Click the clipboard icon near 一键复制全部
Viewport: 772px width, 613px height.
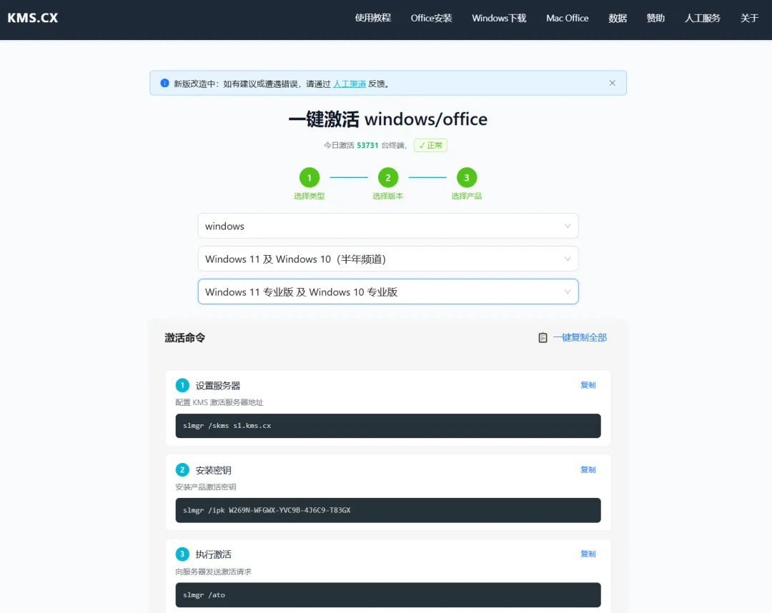[x=543, y=337]
